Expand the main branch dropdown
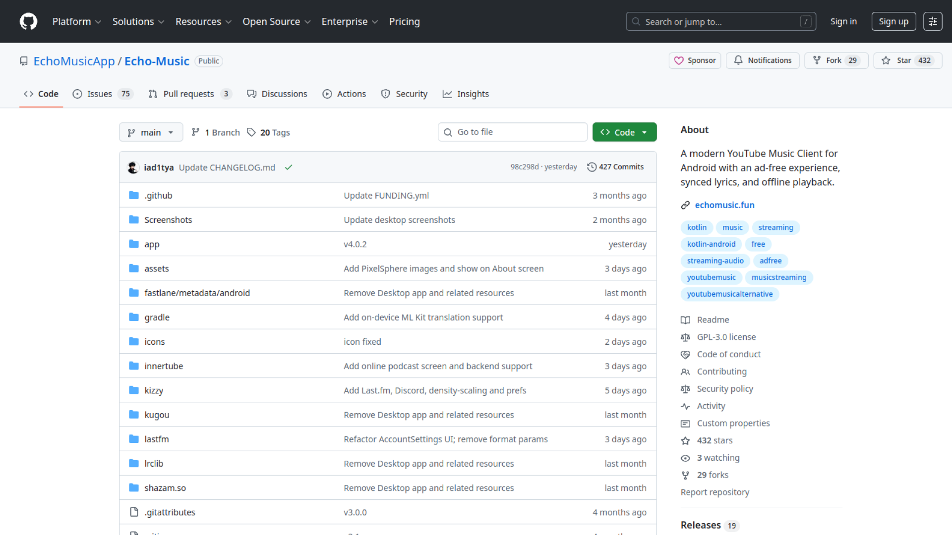This screenshot has height=535, width=952. [x=151, y=132]
